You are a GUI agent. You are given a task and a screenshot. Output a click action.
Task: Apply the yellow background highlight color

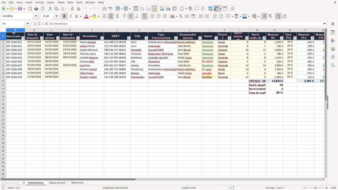[x=95, y=16]
